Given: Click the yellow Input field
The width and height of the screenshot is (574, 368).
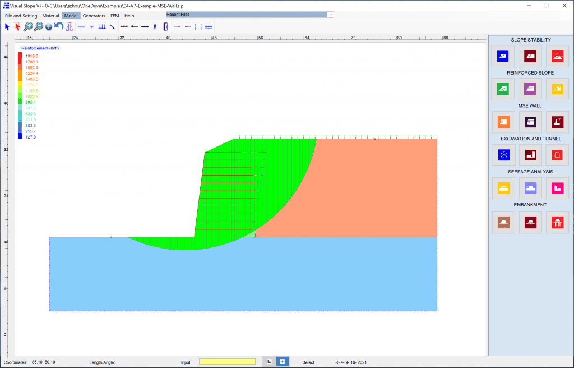Looking at the screenshot, I should coord(228,362).
